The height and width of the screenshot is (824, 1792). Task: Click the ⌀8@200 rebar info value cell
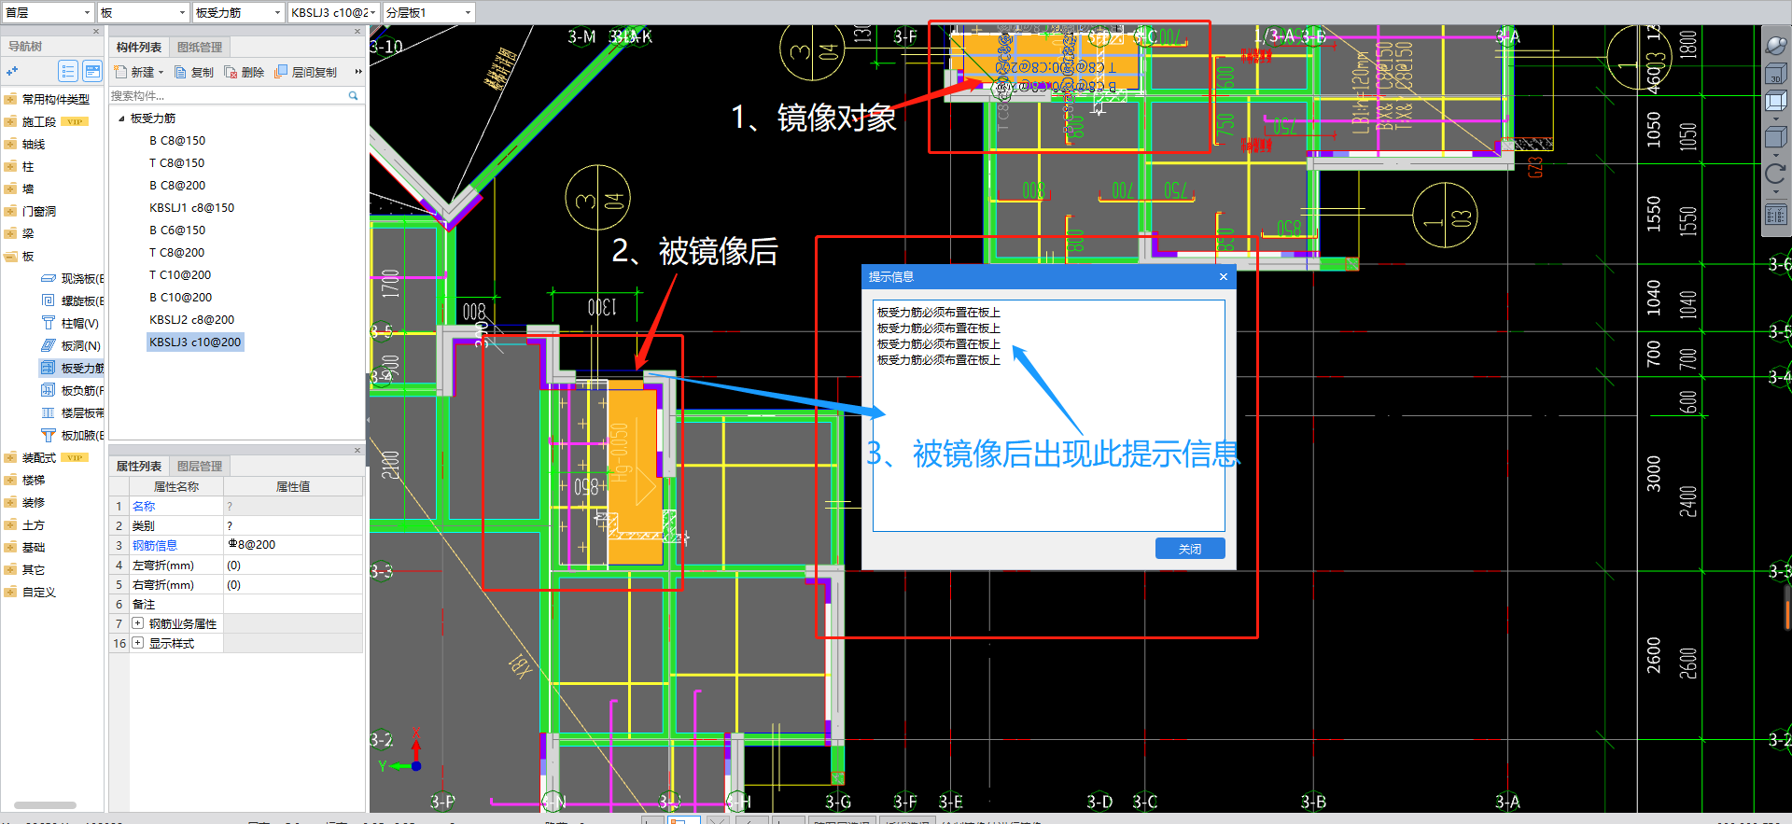pos(293,545)
